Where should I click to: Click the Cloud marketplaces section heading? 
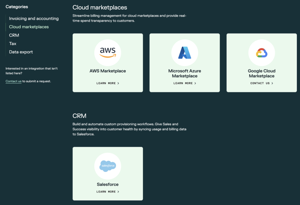coord(100,8)
